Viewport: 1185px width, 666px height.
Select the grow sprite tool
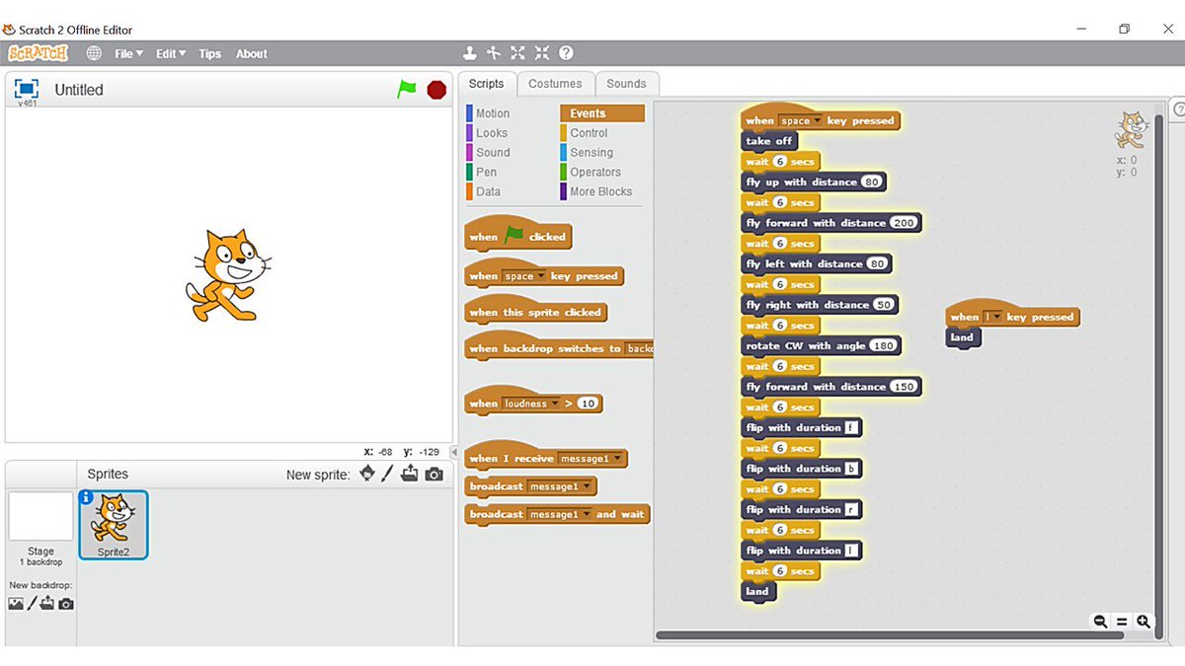click(x=517, y=52)
